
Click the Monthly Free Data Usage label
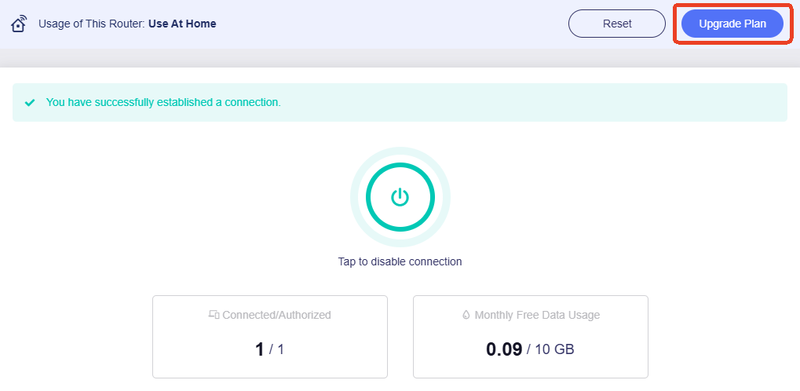(537, 315)
